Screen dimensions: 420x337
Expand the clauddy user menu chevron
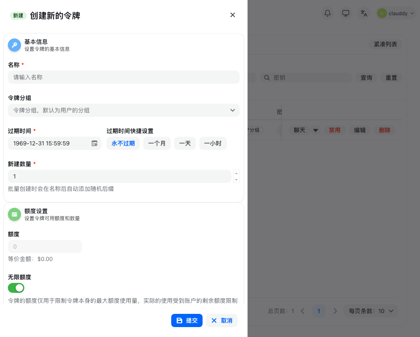click(x=411, y=13)
